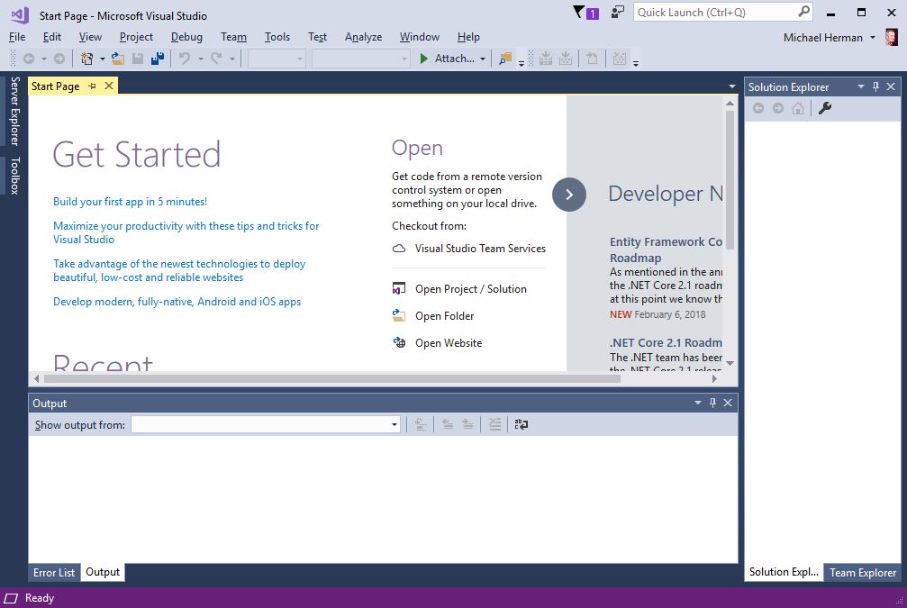The width and height of the screenshot is (907, 608).
Task: Click the Find Message in Code icon
Action: pyautogui.click(x=421, y=424)
